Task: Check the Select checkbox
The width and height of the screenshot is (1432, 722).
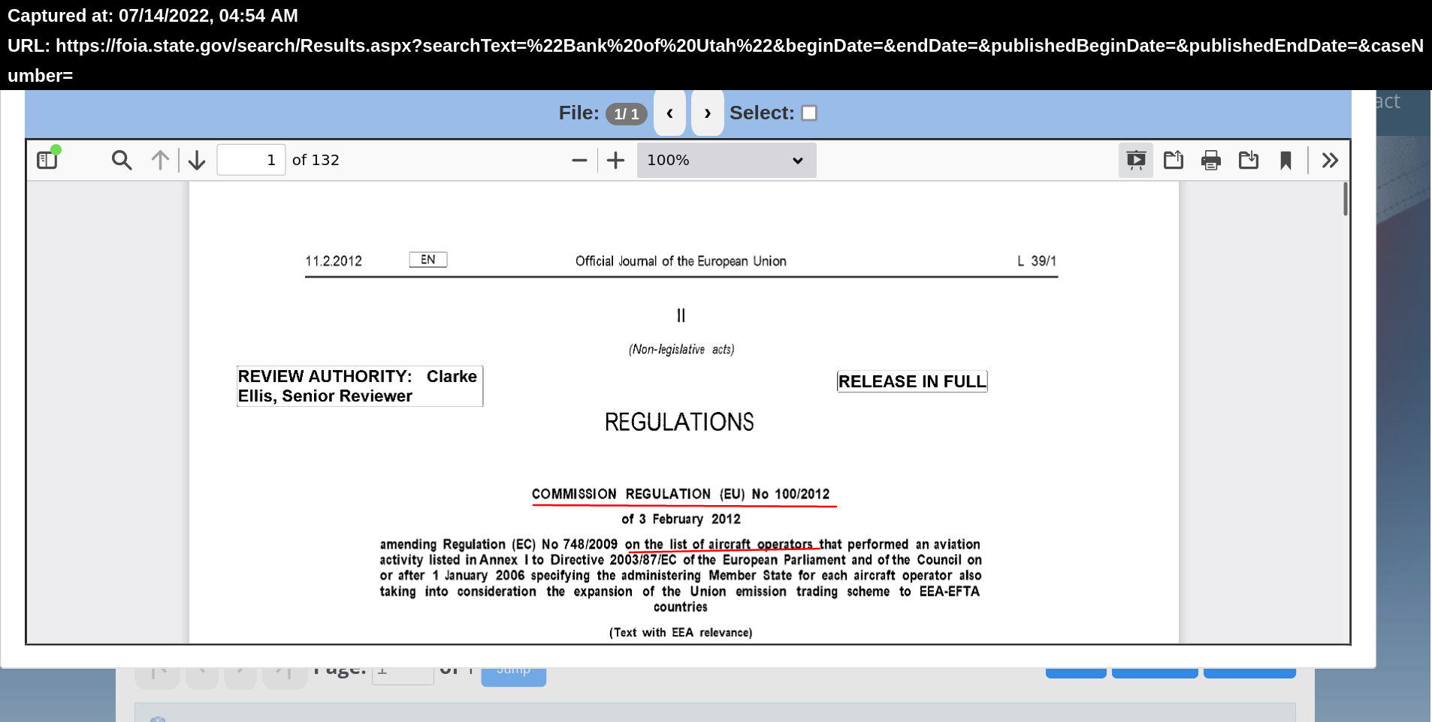Action: coord(809,113)
